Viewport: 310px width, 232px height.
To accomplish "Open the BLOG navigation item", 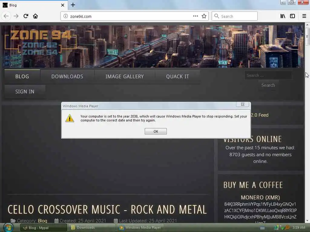I will 22,76.
